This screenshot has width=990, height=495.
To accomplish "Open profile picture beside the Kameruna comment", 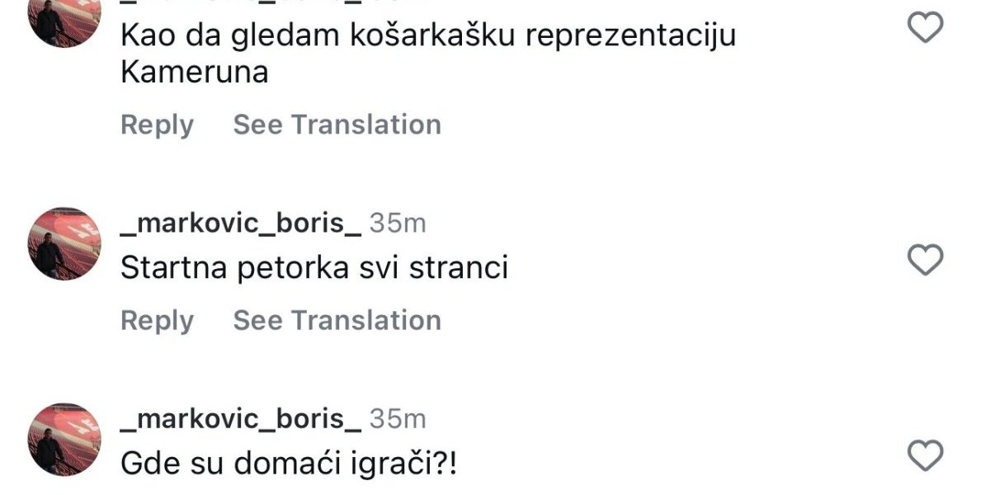I will 64,18.
